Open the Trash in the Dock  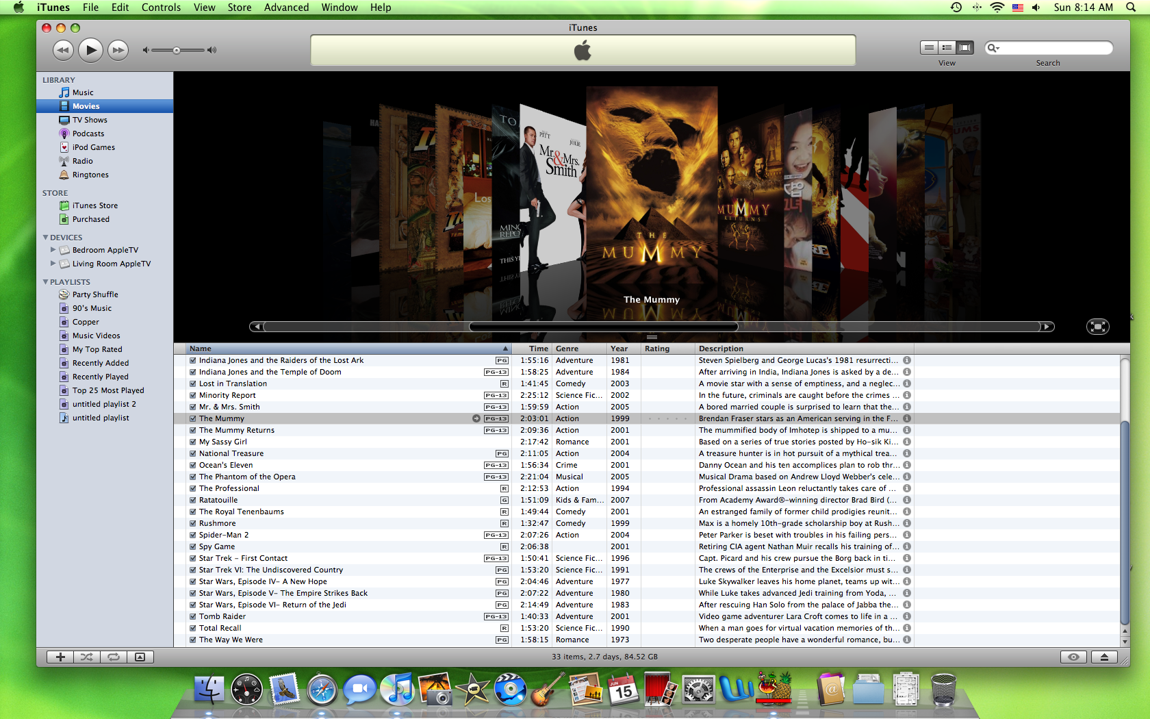(x=943, y=689)
